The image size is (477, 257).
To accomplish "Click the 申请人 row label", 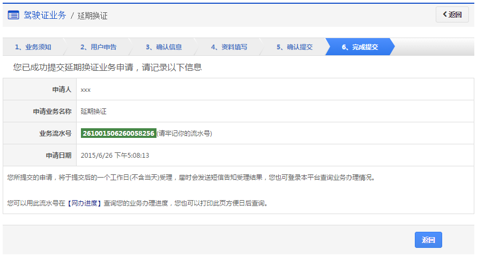I will tap(62, 90).
